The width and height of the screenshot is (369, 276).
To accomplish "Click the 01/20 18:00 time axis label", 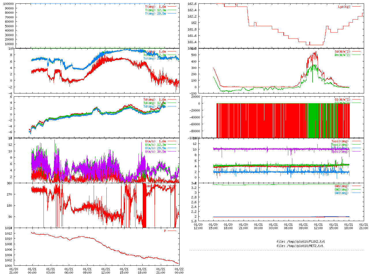I will tap(228, 226).
